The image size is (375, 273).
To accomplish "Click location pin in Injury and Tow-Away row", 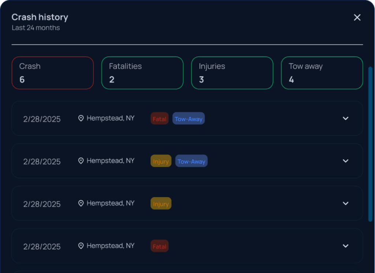I will click(x=81, y=161).
